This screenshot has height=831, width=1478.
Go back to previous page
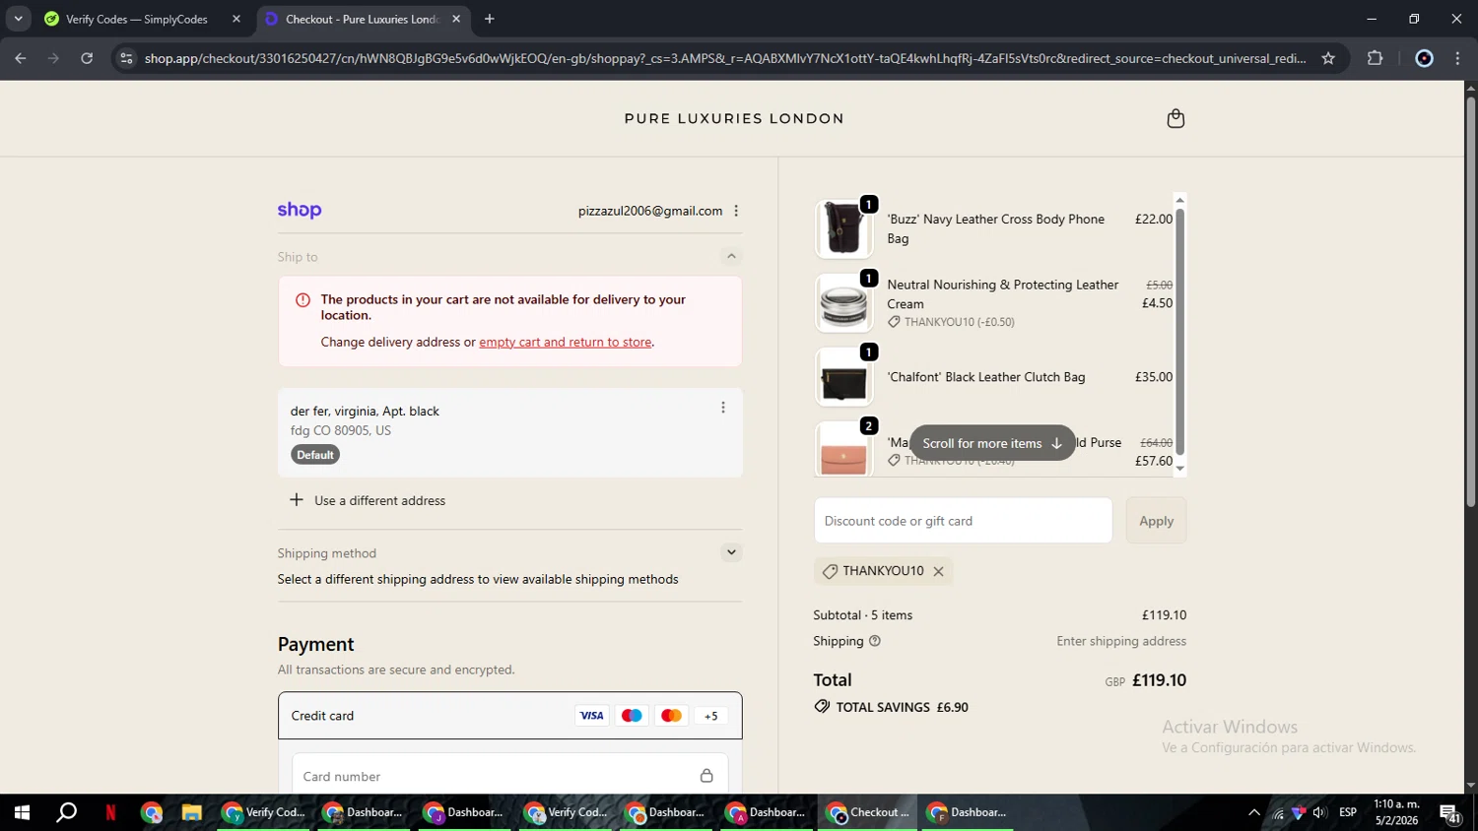pos(20,58)
